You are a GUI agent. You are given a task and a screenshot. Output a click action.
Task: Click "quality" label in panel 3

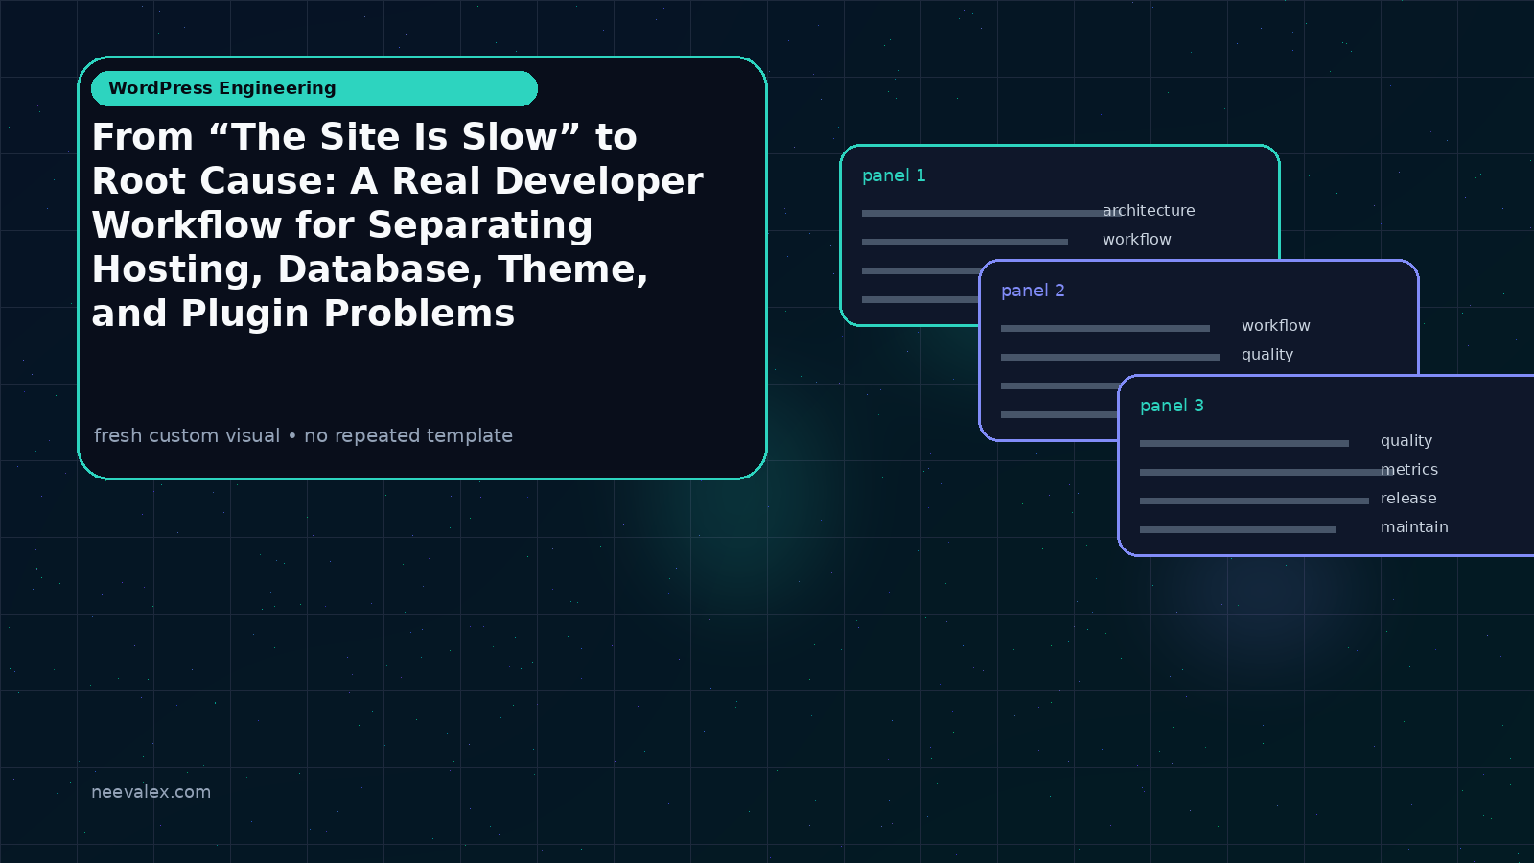click(1406, 441)
